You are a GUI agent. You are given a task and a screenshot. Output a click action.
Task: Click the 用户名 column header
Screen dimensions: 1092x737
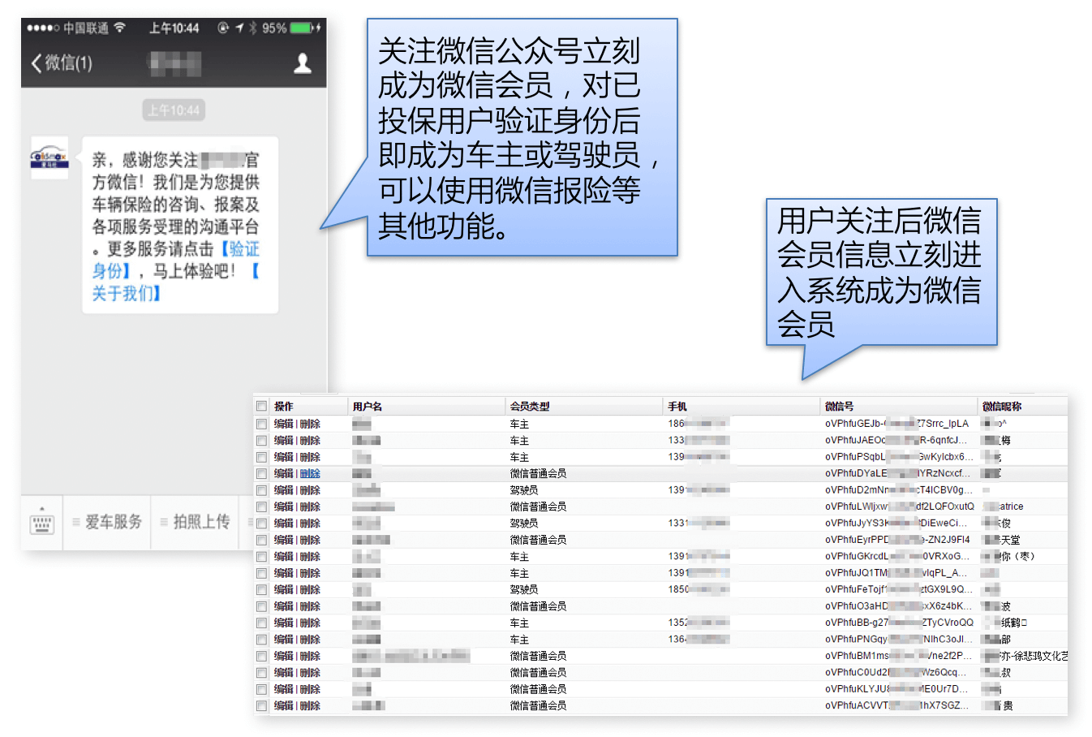[x=367, y=406]
